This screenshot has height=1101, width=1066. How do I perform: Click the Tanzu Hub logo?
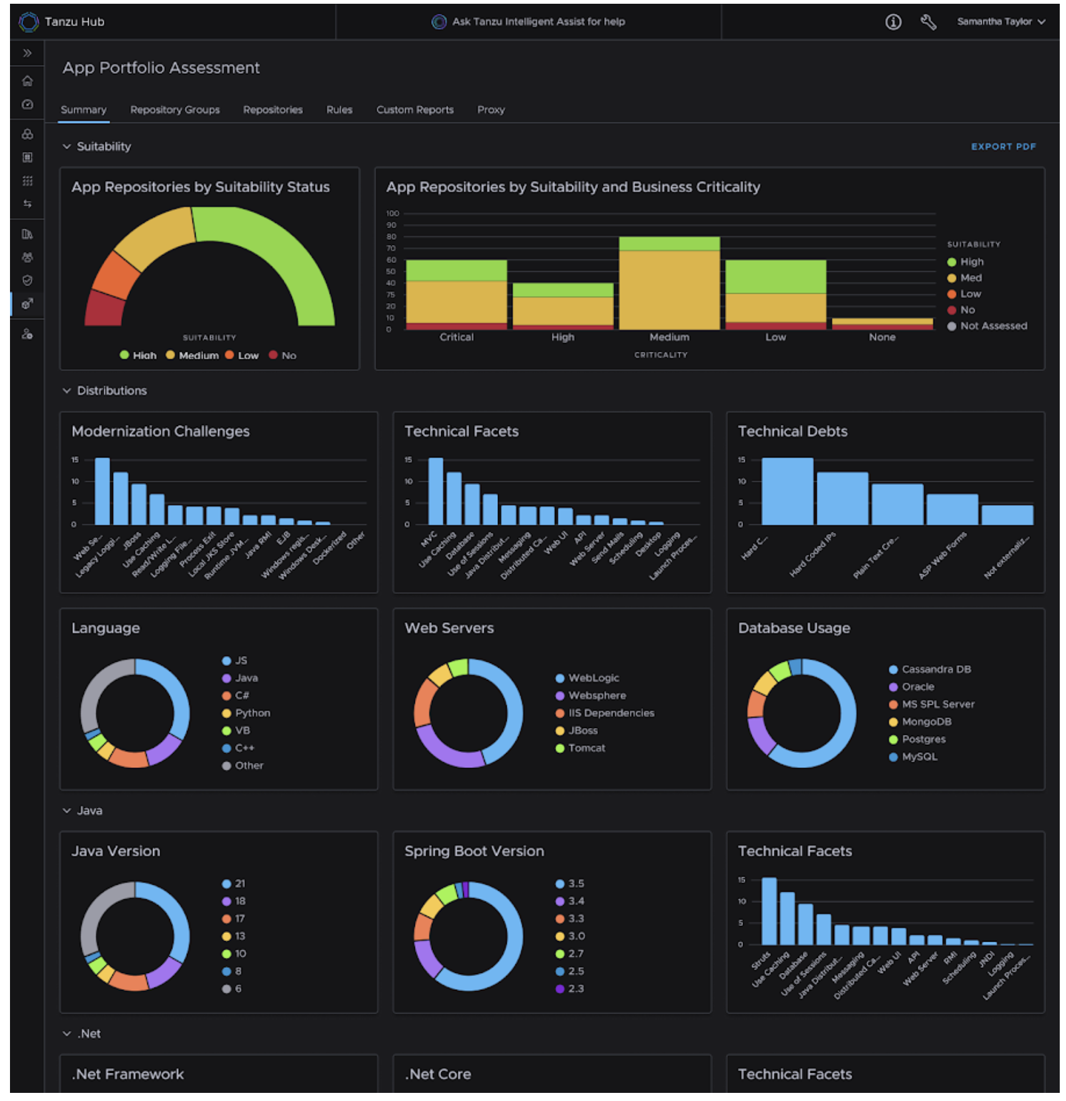[x=27, y=21]
